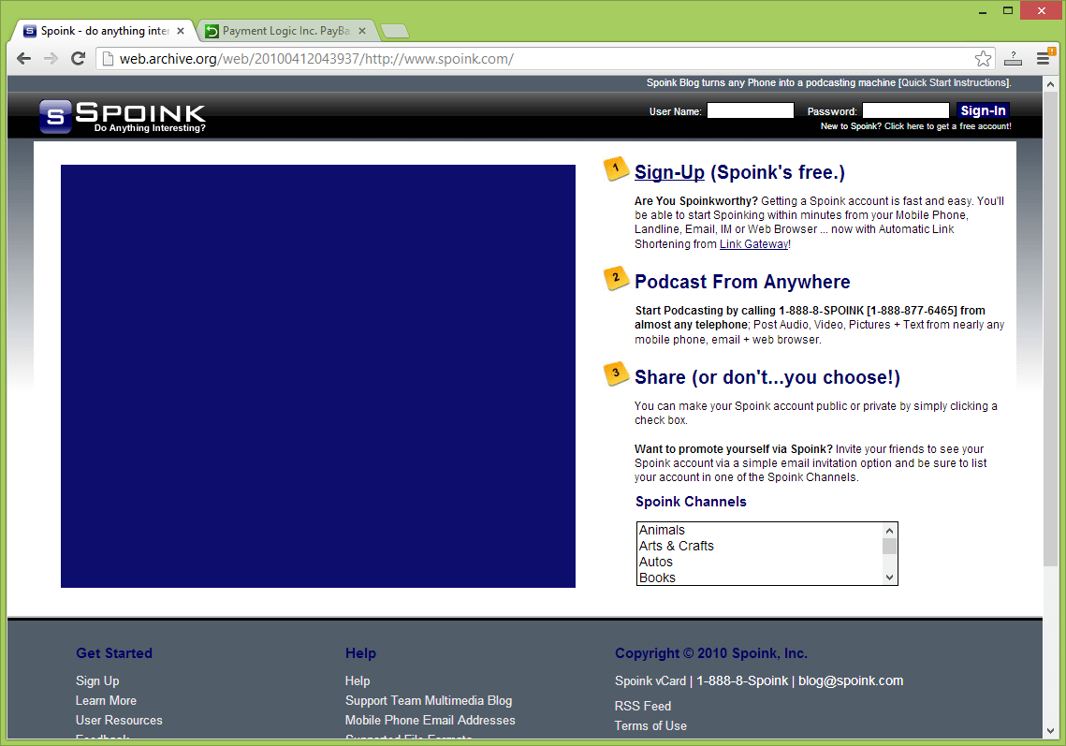Click the 1-888-8-Spoink footer phone link
1066x746 pixels.
click(x=742, y=680)
